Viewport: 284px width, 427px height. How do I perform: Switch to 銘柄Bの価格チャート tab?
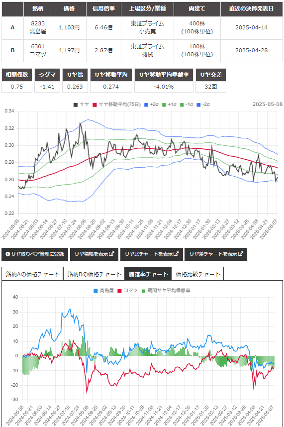94,274
